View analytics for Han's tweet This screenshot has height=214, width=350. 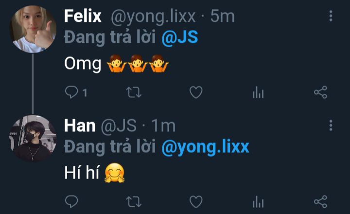click(258, 202)
